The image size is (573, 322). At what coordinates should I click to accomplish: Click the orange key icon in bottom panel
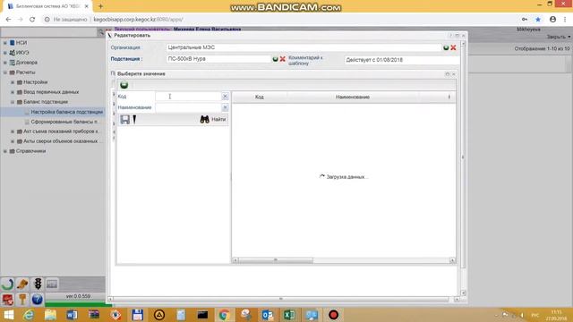pyautogui.click(x=22, y=300)
